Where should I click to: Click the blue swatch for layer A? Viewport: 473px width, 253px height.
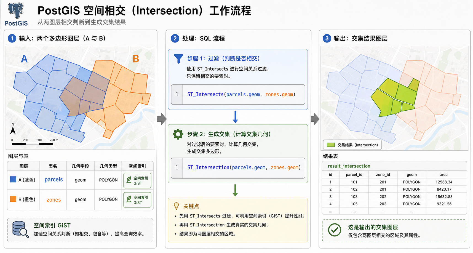pyautogui.click(x=13, y=179)
